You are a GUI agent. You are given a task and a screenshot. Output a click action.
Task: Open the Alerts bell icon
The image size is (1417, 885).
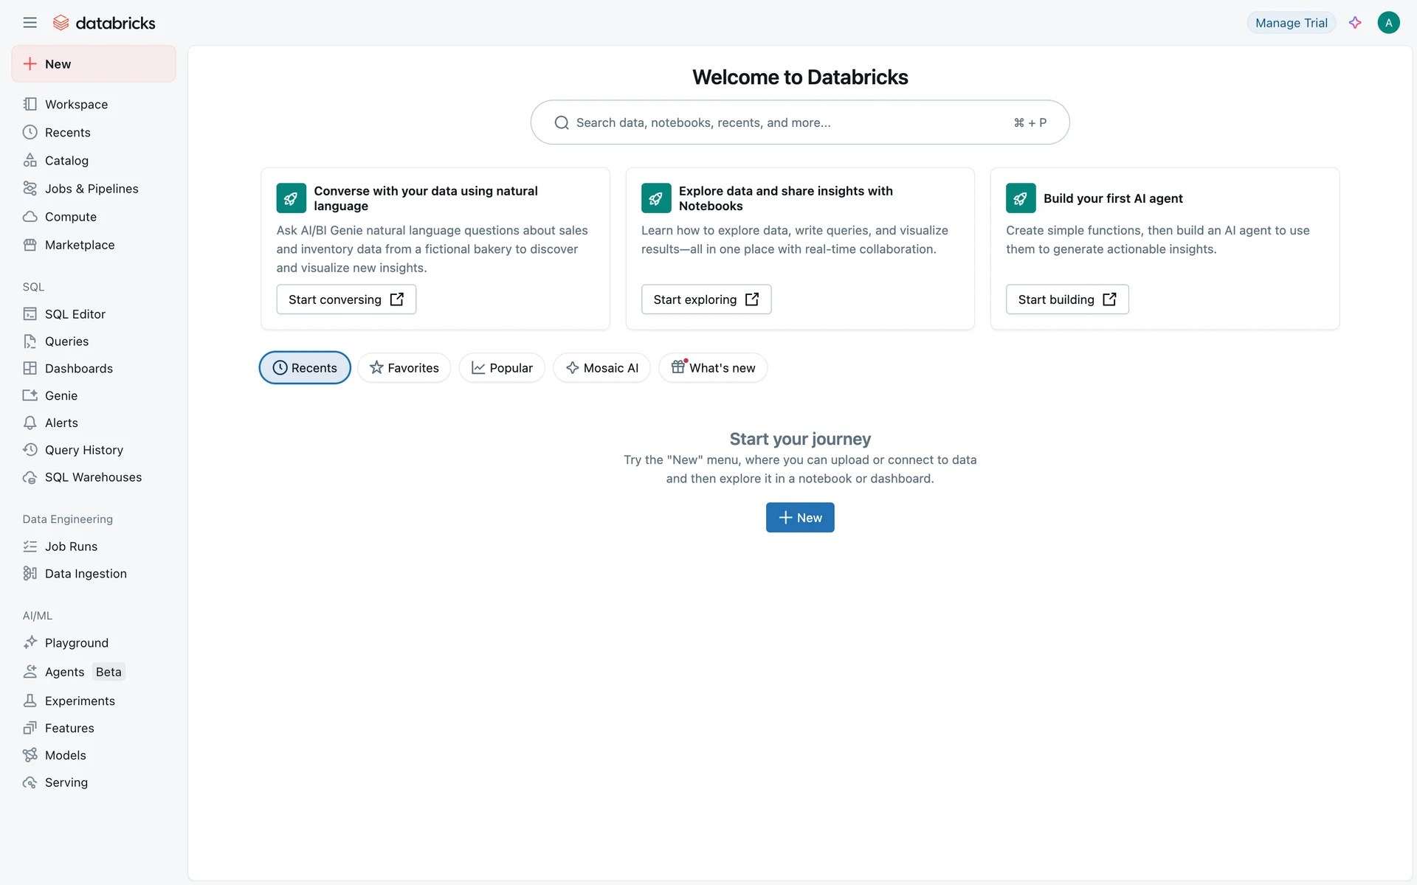[30, 423]
